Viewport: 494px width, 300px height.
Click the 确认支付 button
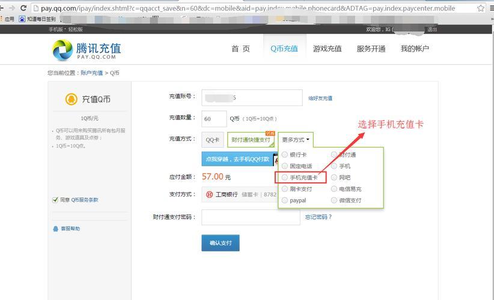221,243
